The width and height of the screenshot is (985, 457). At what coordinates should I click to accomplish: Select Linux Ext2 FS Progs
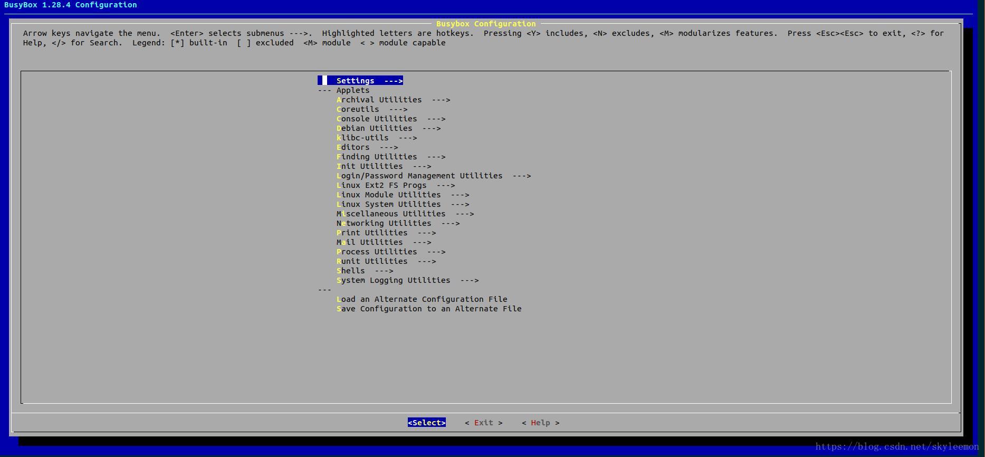click(x=396, y=185)
